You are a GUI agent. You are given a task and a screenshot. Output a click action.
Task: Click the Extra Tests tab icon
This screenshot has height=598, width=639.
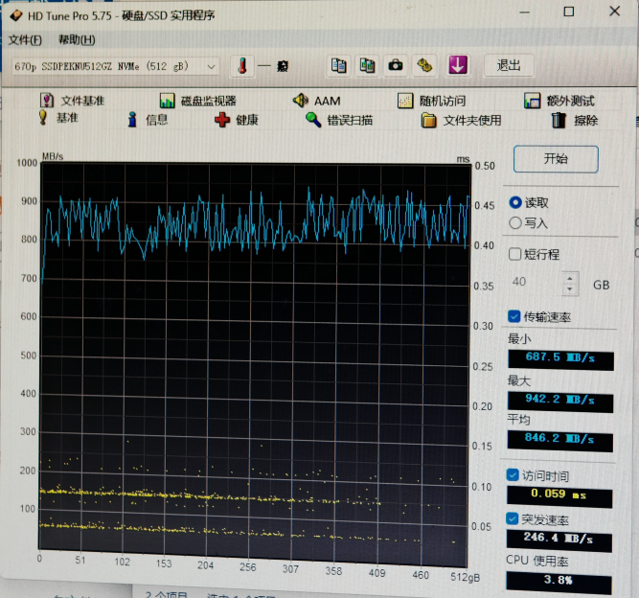point(533,101)
